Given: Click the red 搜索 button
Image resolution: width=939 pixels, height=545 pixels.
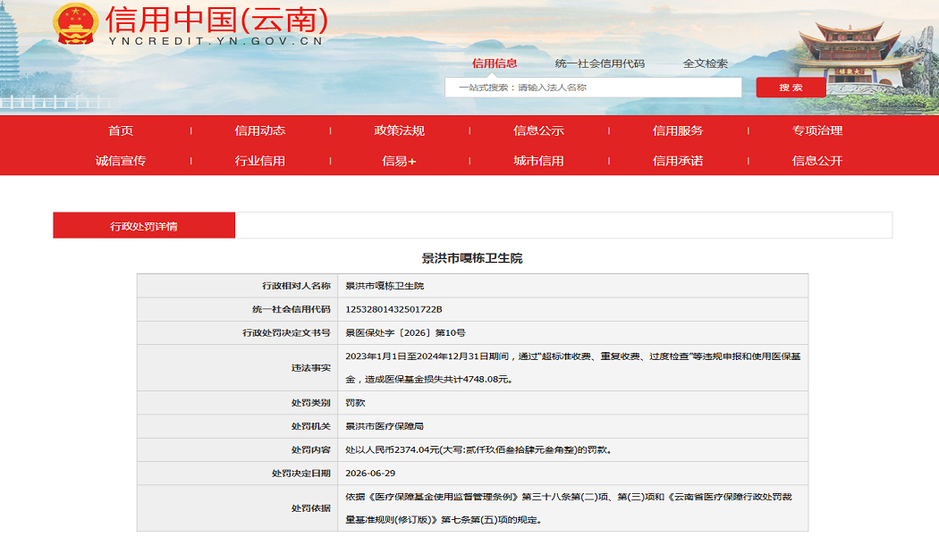Looking at the screenshot, I should pos(791,88).
